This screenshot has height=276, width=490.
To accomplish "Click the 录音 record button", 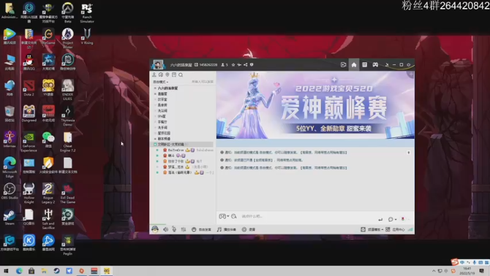I will click(249, 229).
